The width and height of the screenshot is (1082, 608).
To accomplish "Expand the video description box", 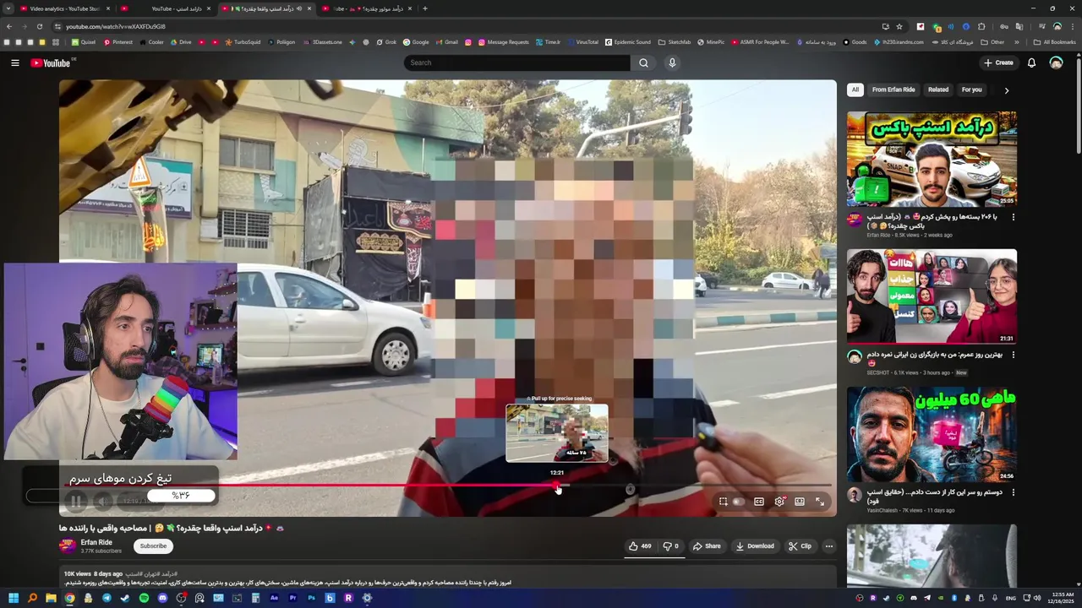I will pyautogui.click(x=448, y=578).
